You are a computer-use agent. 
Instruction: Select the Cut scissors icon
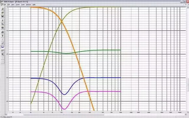tap(3, 20)
